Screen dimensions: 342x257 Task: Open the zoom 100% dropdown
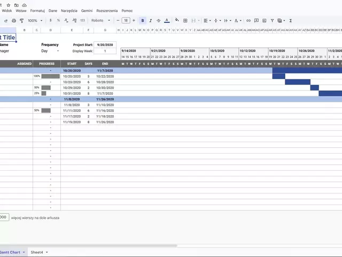pyautogui.click(x=35, y=20)
